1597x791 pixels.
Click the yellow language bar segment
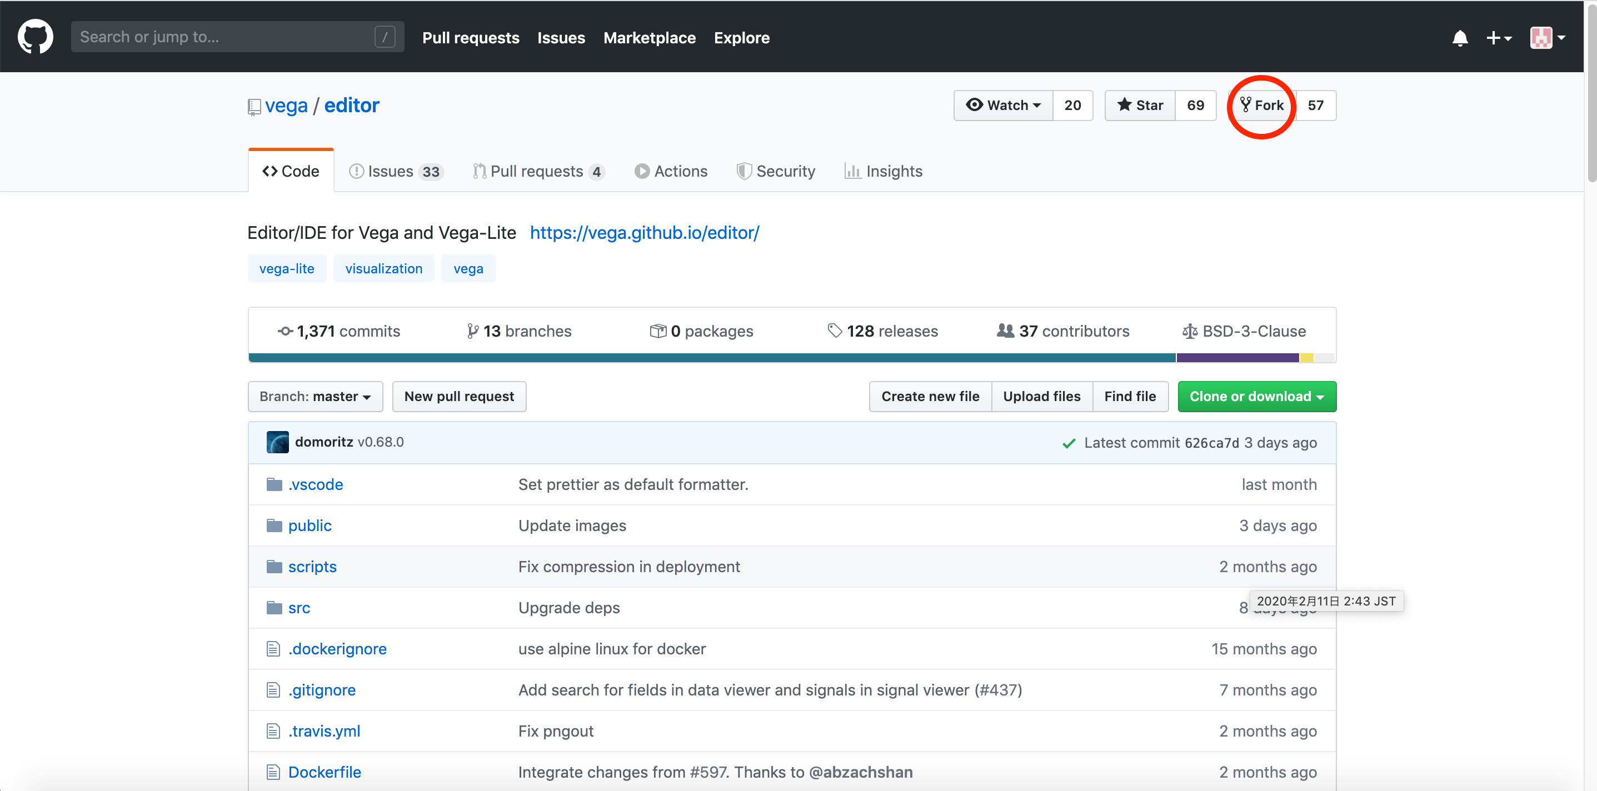point(1307,358)
